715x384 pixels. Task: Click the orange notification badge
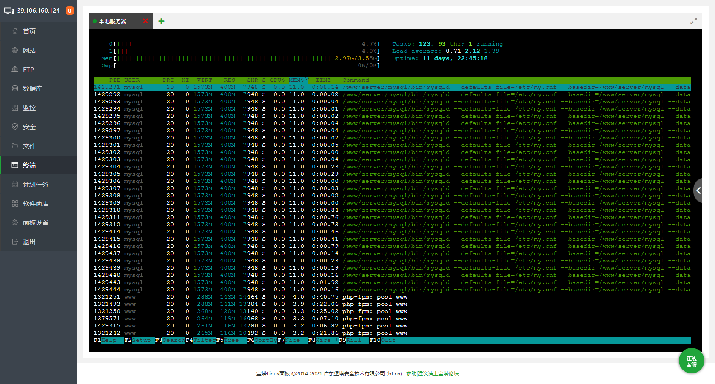[70, 11]
